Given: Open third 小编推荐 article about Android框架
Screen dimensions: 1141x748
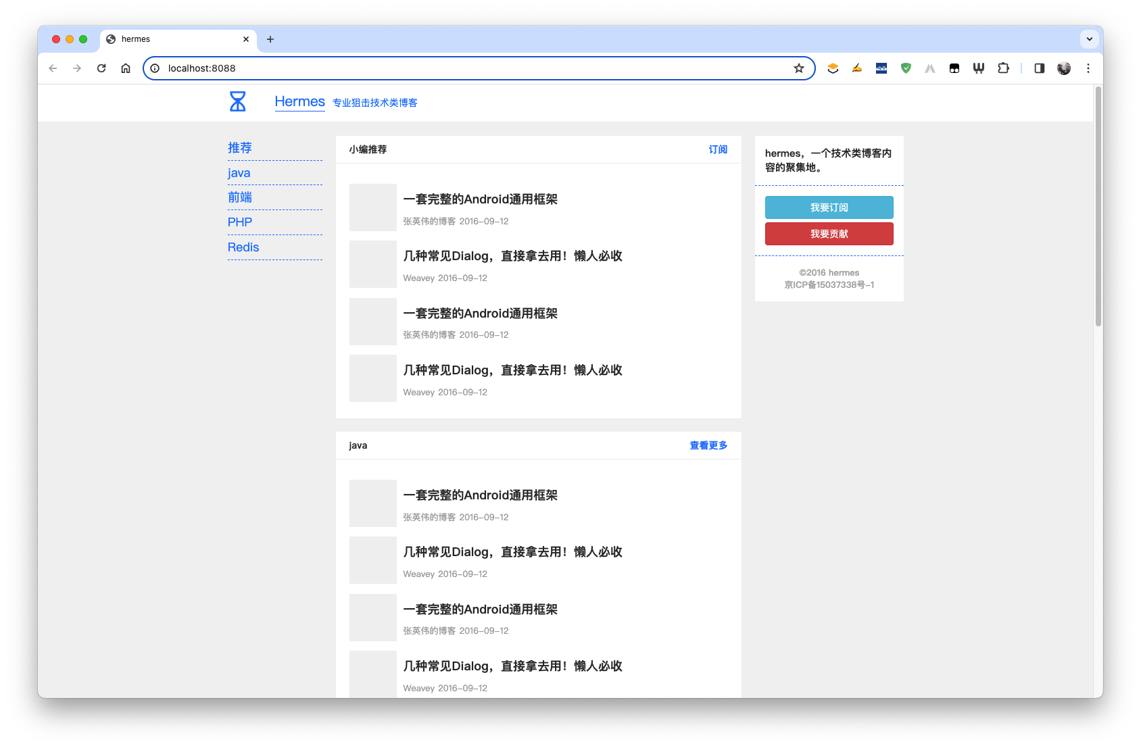Looking at the screenshot, I should pyautogui.click(x=481, y=314).
